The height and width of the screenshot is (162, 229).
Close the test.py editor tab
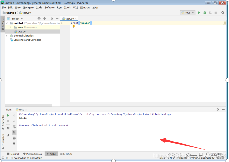coord(76,19)
